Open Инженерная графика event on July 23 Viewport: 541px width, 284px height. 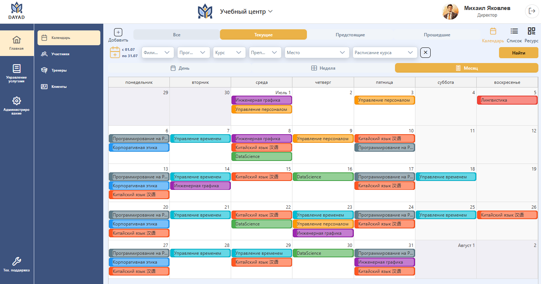(323, 233)
